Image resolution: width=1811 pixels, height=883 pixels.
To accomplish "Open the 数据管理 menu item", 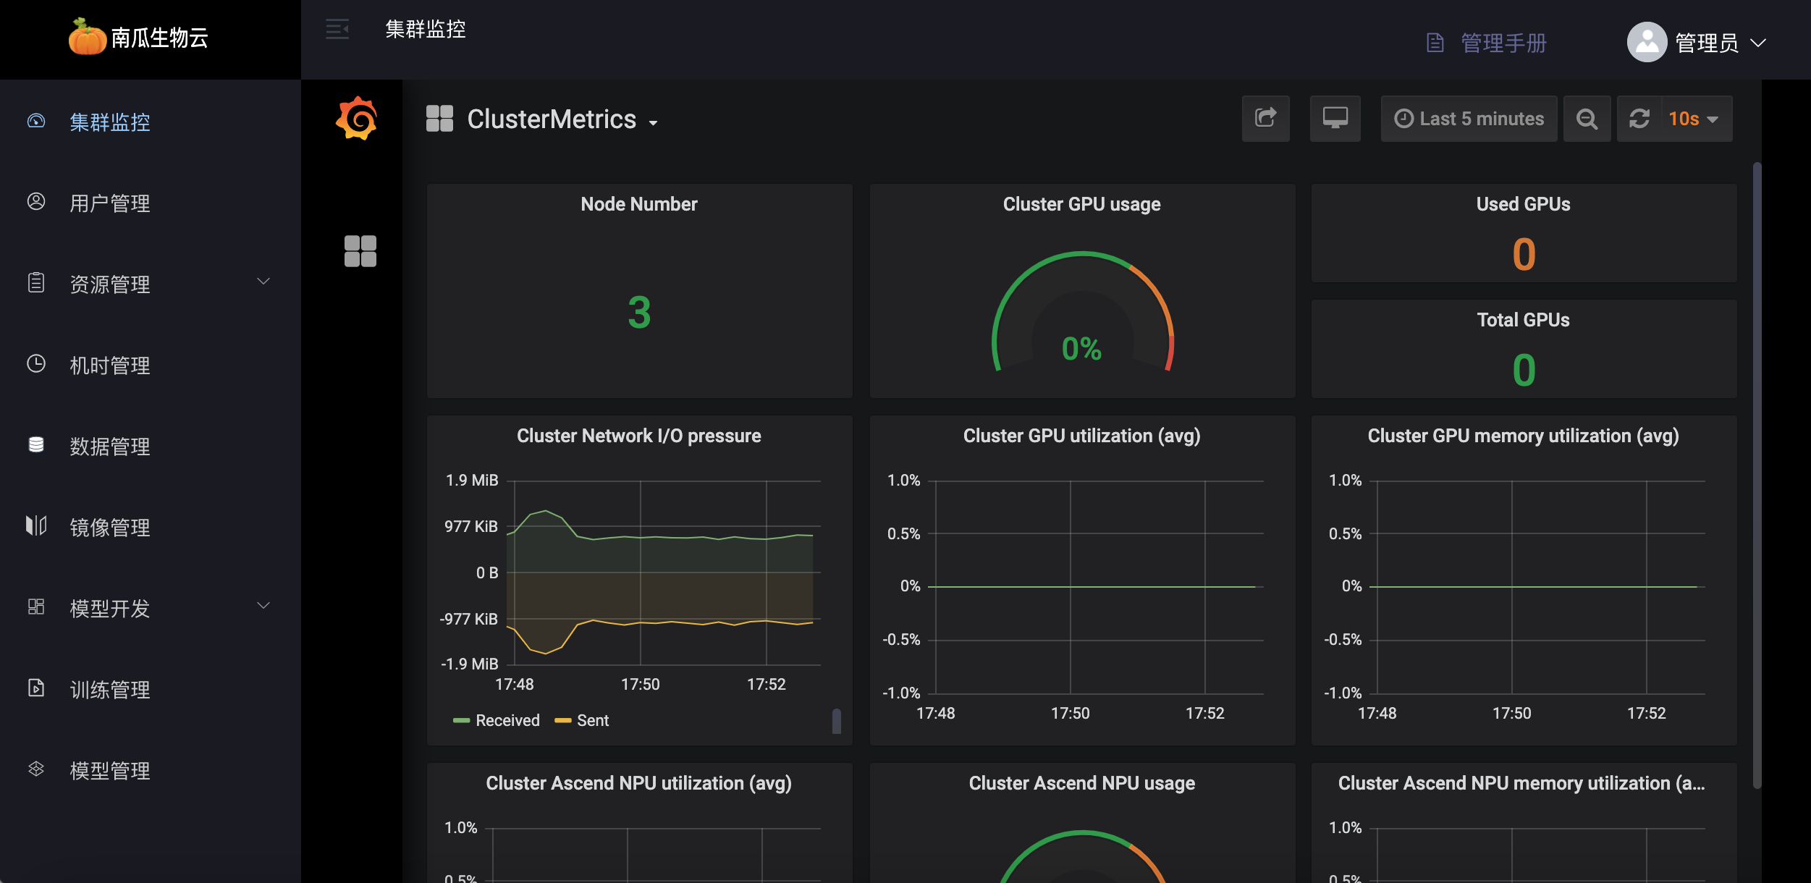I will [151, 446].
